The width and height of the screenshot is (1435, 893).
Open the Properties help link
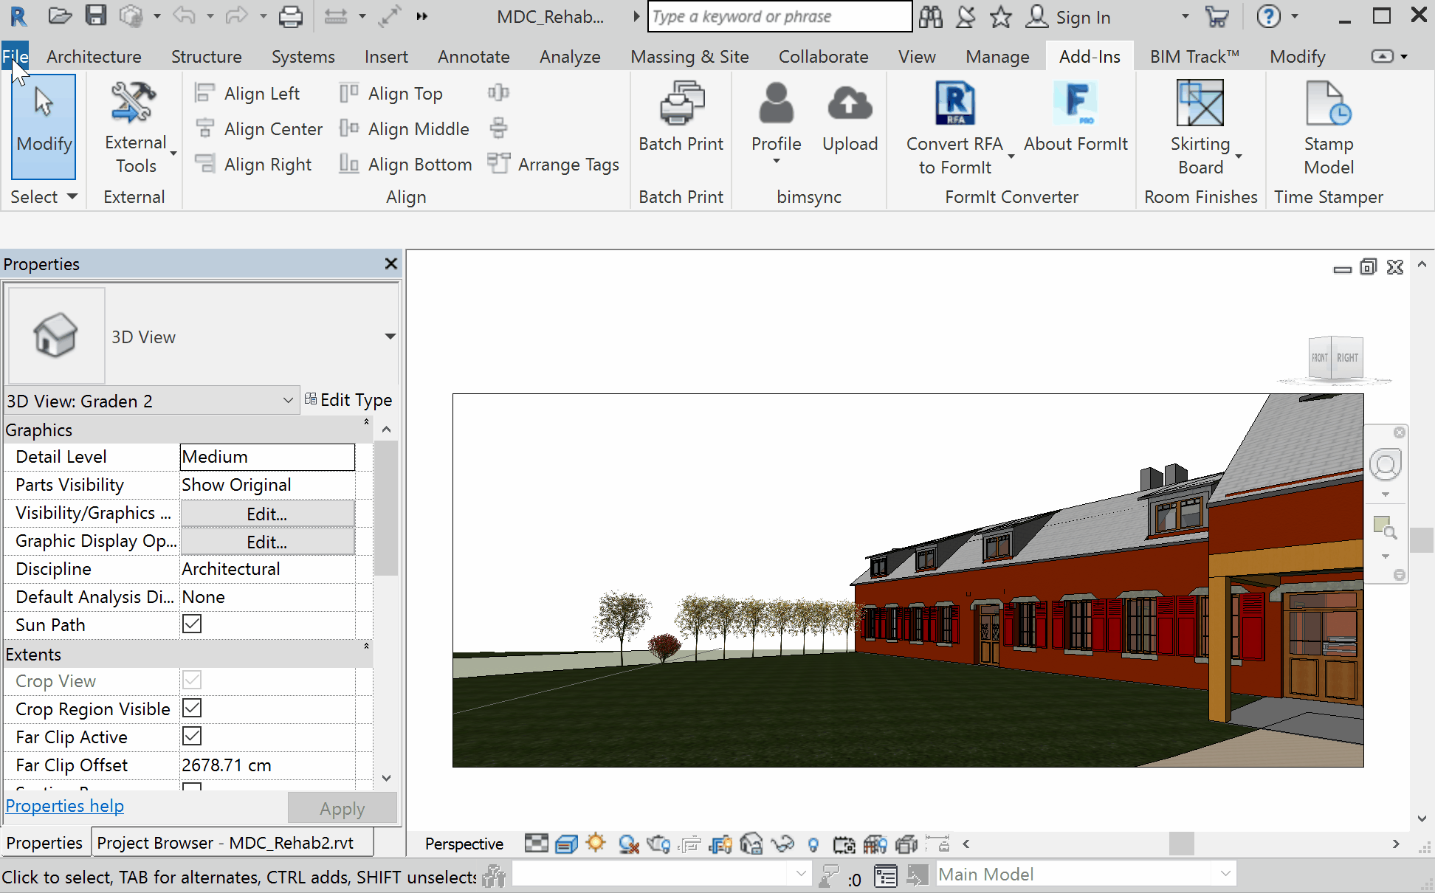click(x=65, y=806)
